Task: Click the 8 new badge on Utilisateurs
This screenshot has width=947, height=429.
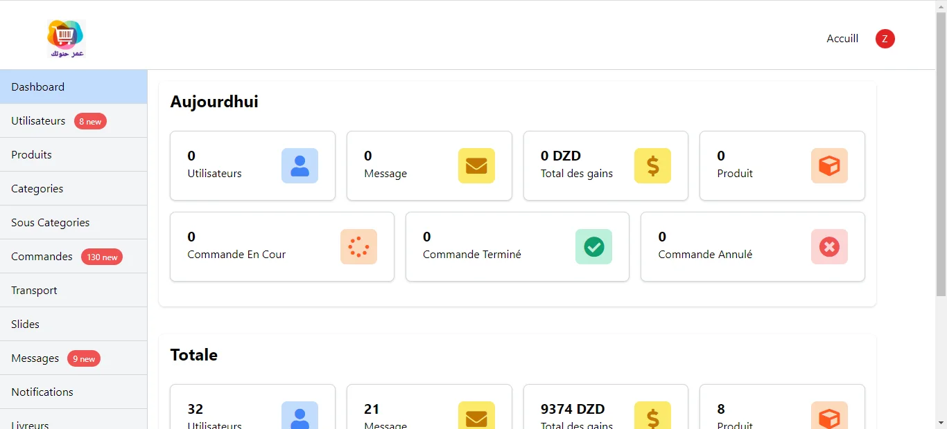Action: (x=90, y=122)
